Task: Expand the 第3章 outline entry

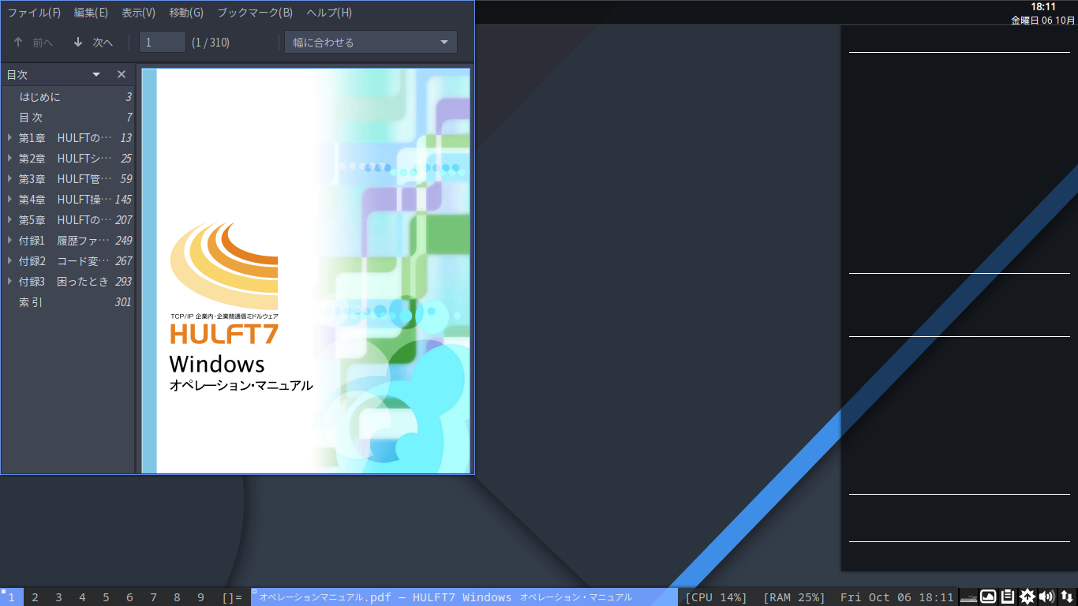Action: pyautogui.click(x=9, y=178)
